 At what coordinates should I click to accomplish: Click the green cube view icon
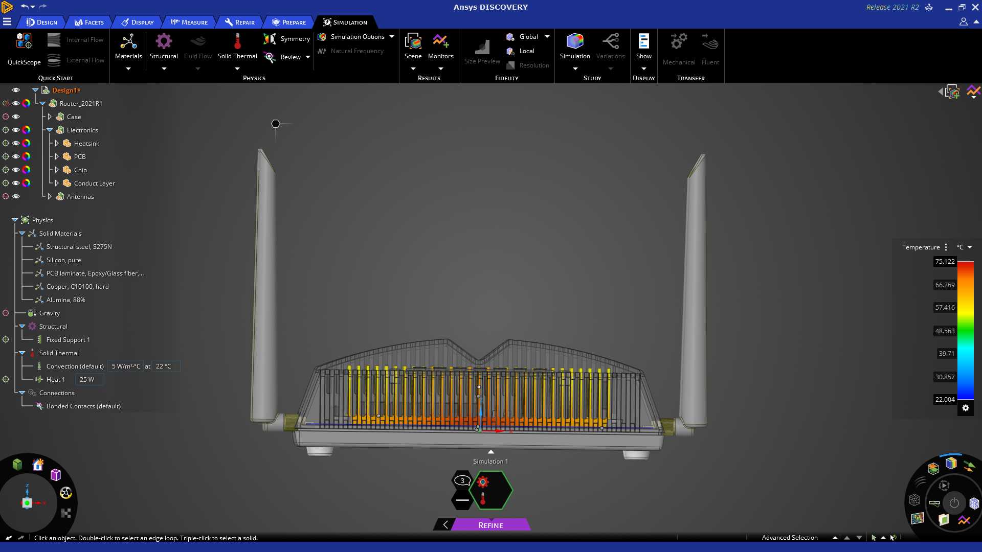tap(17, 464)
